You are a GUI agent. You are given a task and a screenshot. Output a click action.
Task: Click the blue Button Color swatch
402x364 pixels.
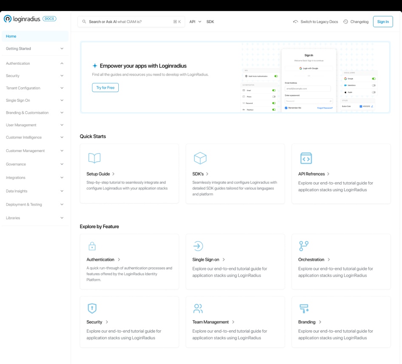(x=361, y=106)
